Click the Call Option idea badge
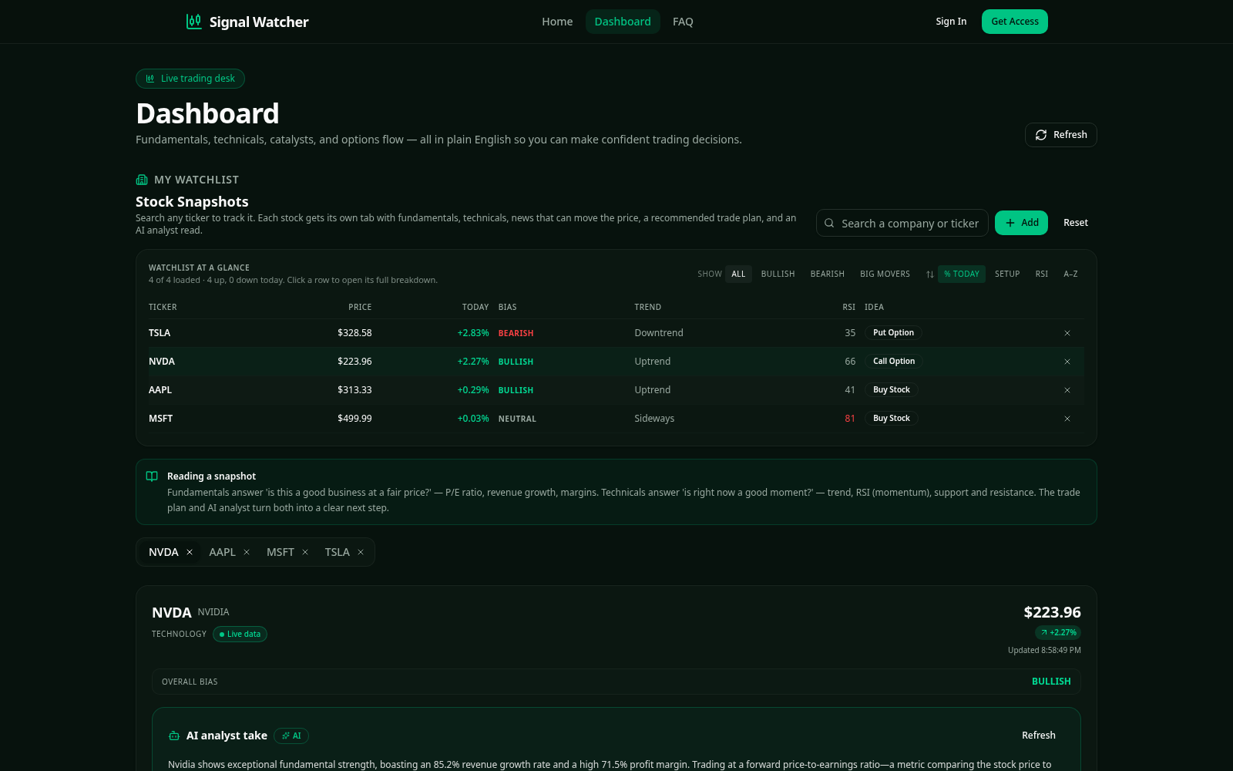 894,362
